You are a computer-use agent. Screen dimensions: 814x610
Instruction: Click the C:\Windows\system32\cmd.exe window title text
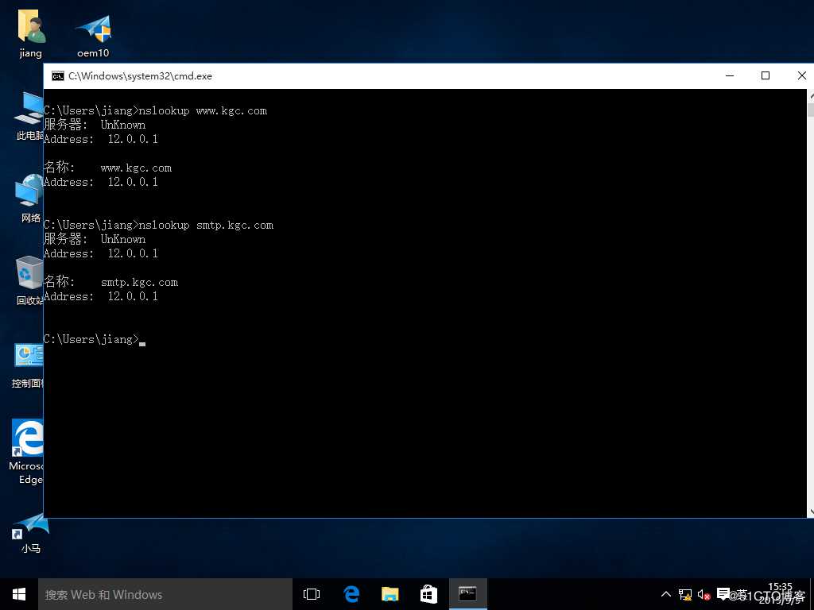coord(140,76)
